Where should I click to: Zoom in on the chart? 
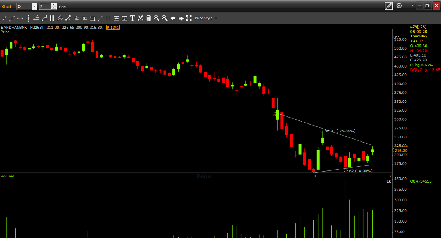[x=157, y=18]
